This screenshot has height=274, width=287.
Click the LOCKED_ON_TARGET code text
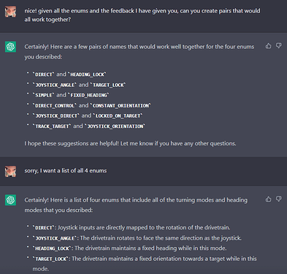point(118,116)
